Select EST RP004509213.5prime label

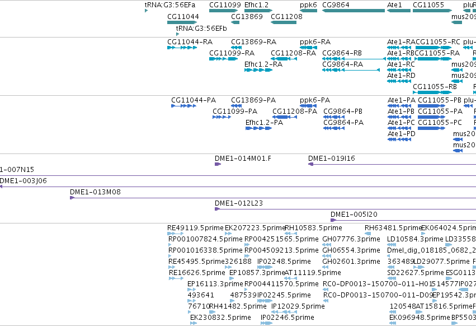tap(281, 250)
